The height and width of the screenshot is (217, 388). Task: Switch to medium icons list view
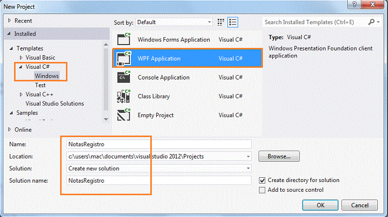point(233,22)
